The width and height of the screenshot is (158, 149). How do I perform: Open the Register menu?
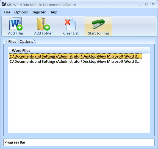(38, 12)
